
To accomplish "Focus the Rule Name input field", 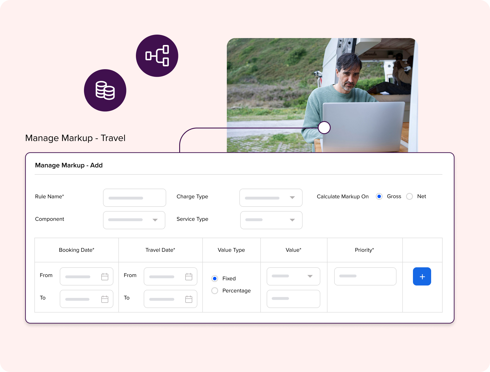I will (x=134, y=198).
